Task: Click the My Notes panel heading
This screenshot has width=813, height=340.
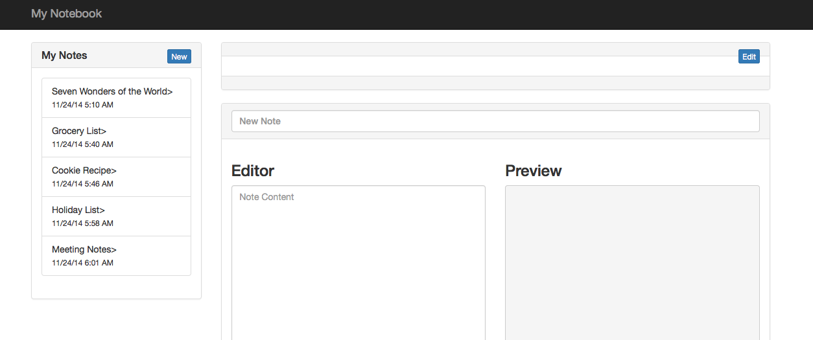Action: [64, 56]
